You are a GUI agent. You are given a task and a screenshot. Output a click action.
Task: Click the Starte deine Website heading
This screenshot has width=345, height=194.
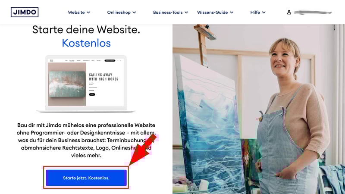point(86,29)
